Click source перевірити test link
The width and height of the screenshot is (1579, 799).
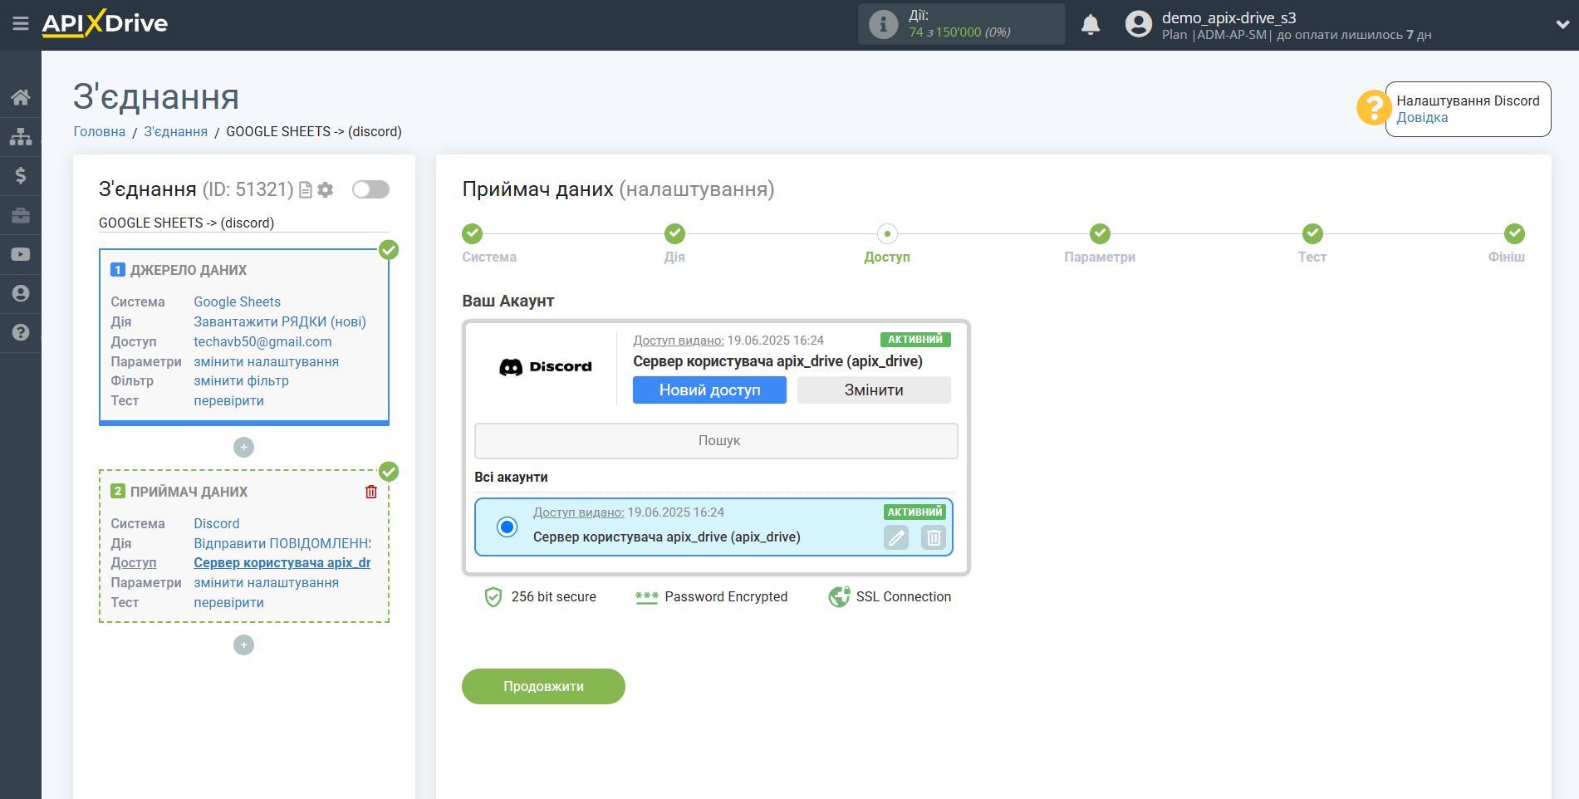[x=228, y=401]
